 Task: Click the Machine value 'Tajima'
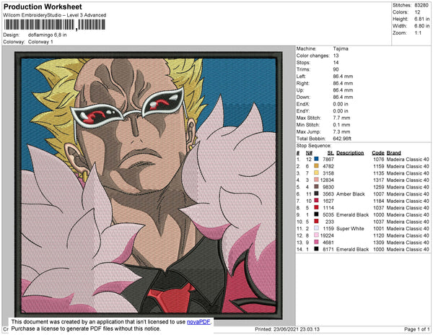click(341, 48)
